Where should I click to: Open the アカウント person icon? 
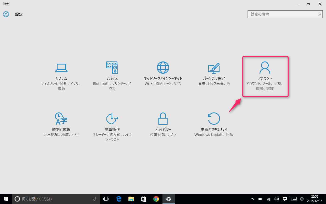[x=265, y=68]
